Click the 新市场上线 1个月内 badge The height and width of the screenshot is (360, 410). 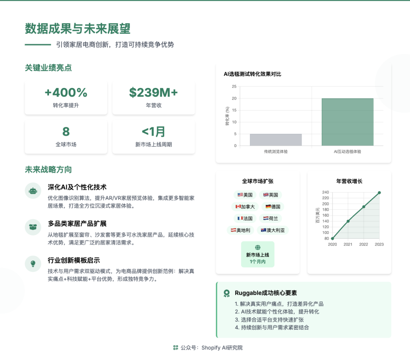tap(257, 254)
